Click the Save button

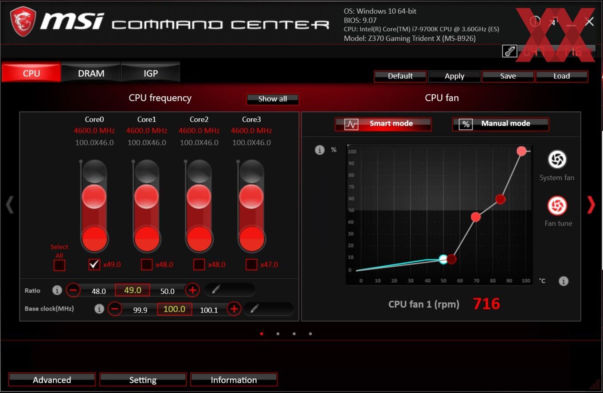coord(508,76)
